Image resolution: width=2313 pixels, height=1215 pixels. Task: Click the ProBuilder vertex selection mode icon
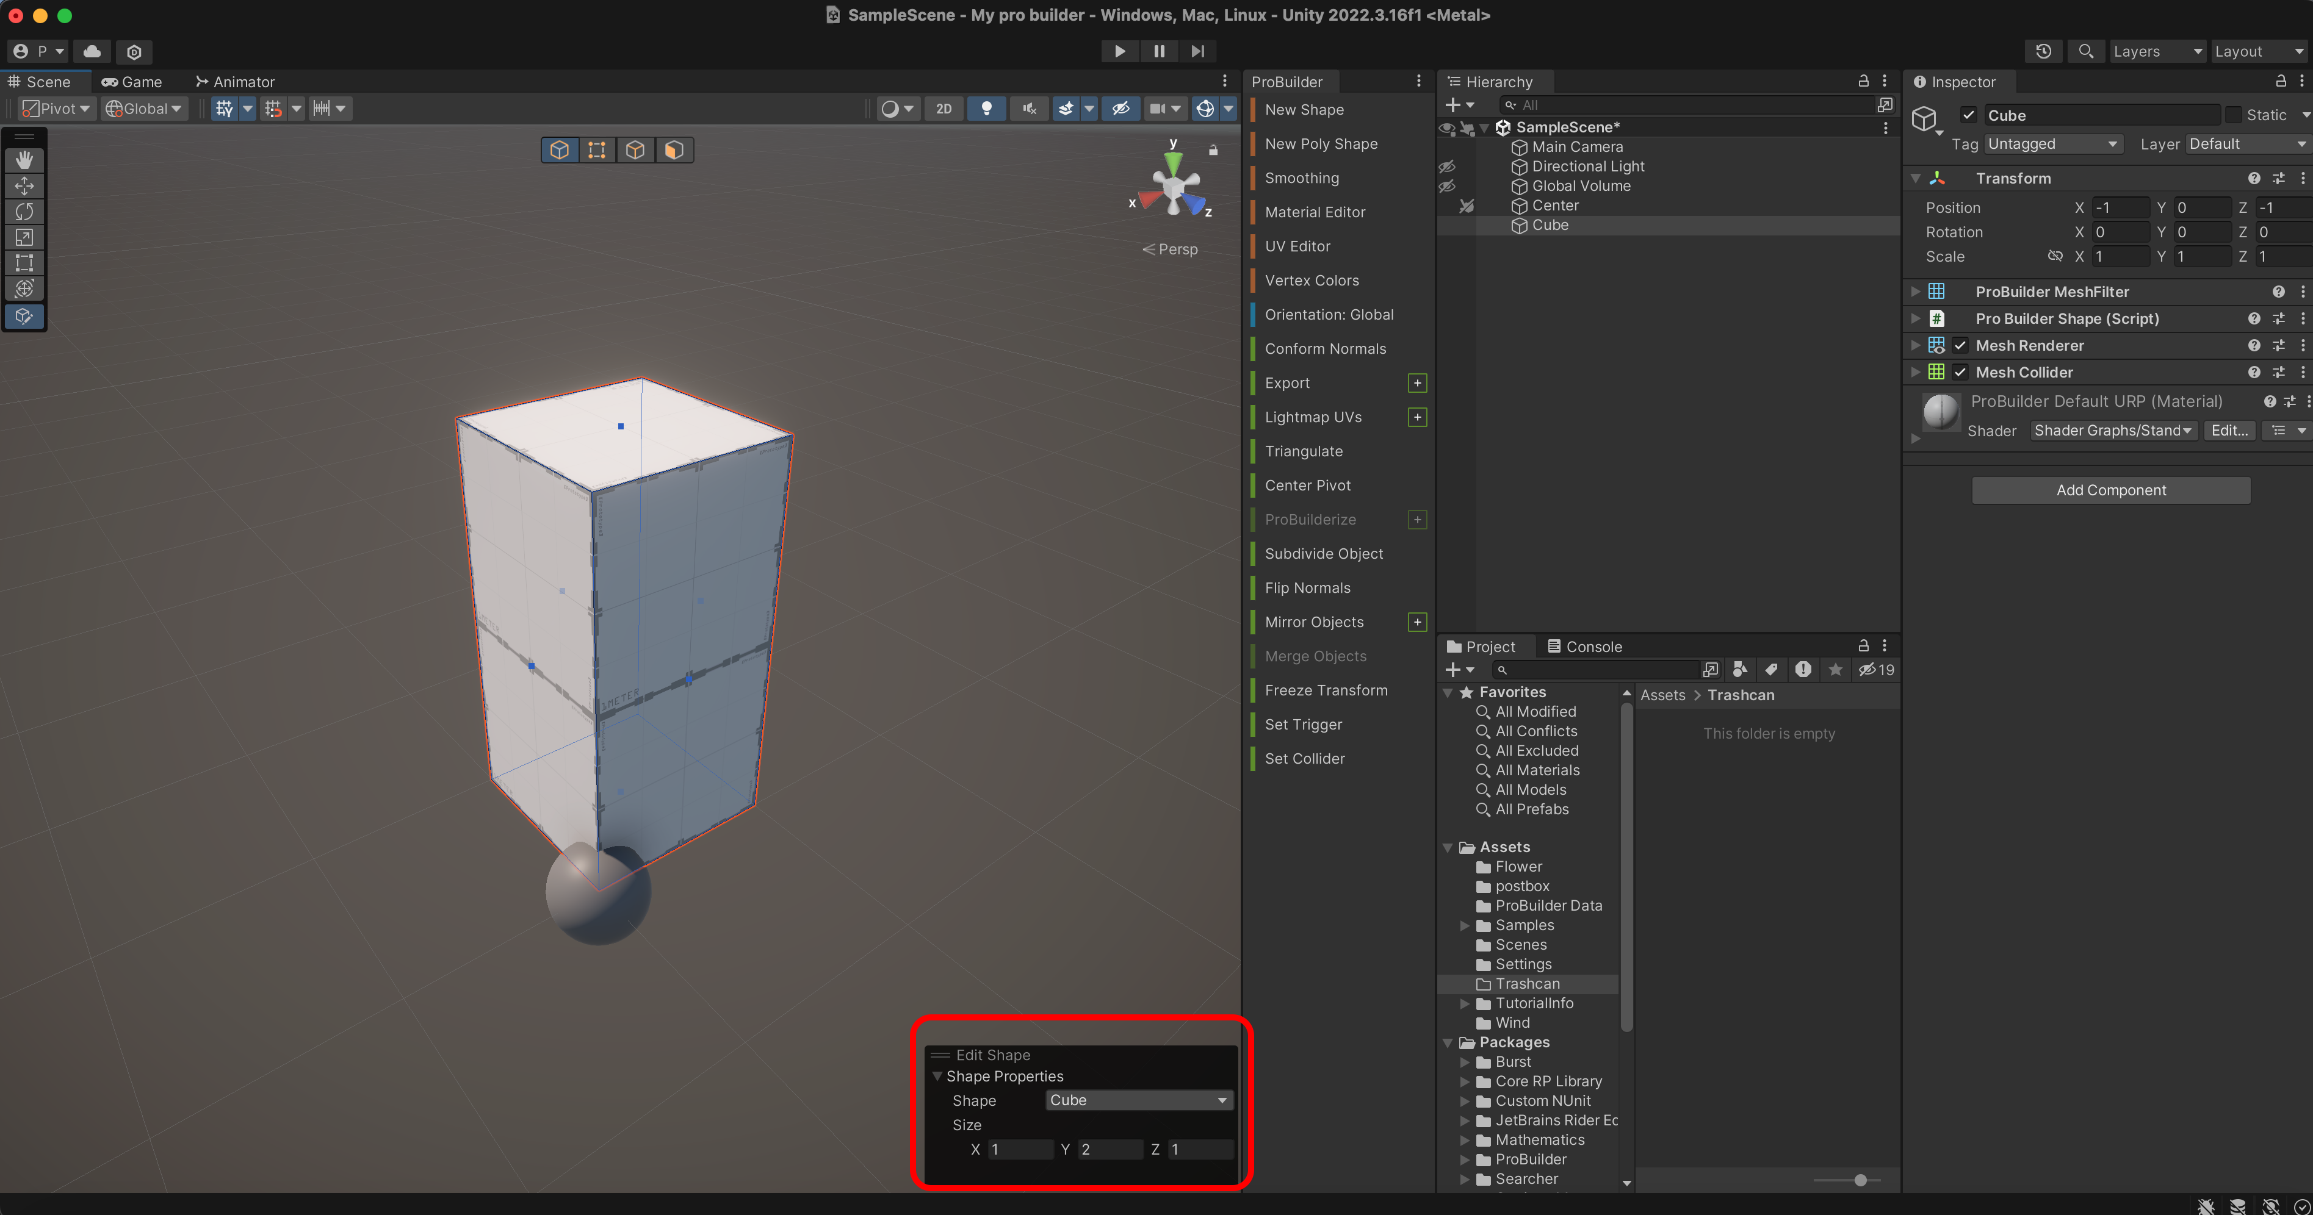[597, 150]
